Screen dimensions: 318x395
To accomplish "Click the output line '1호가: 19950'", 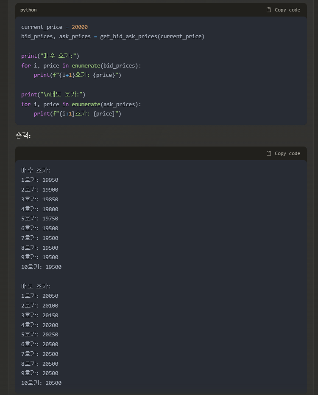I will coord(40,180).
